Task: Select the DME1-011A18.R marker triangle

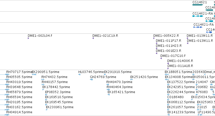Action: coord(168,68)
